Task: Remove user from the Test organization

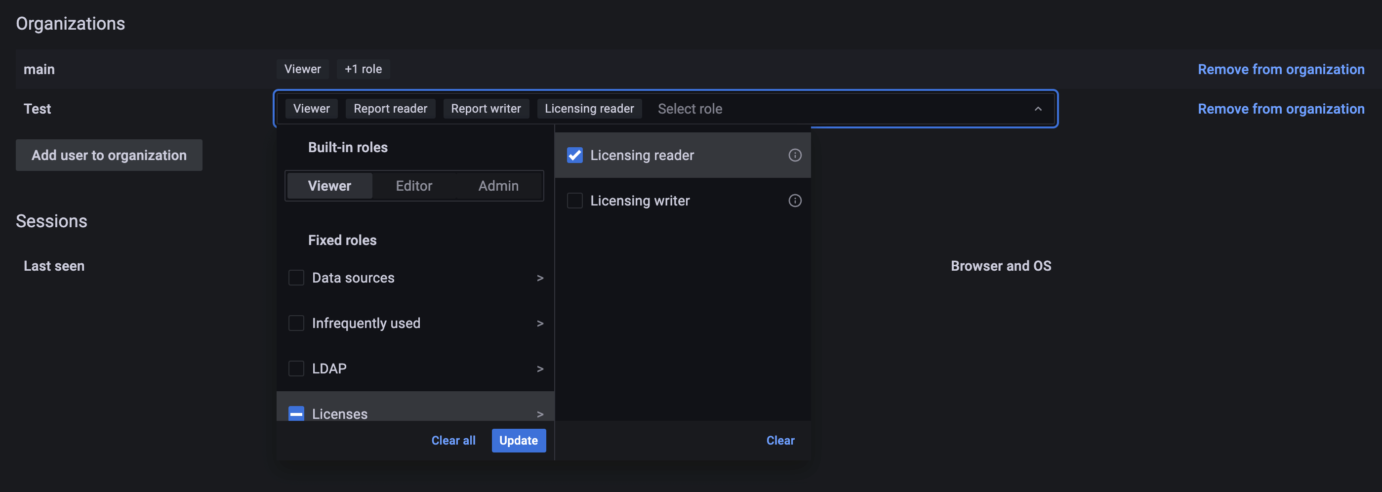Action: (1281, 108)
